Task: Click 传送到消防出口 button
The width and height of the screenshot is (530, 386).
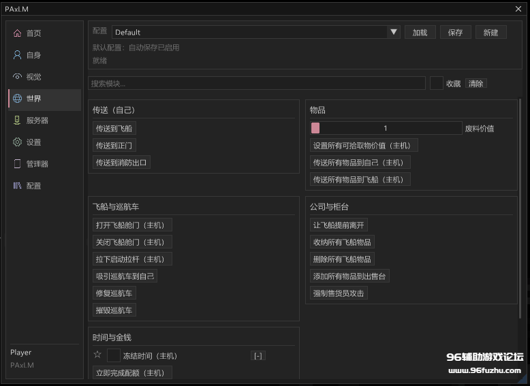Action: click(x=121, y=163)
